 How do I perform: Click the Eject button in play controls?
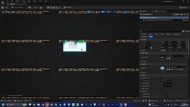(x=57, y=7)
